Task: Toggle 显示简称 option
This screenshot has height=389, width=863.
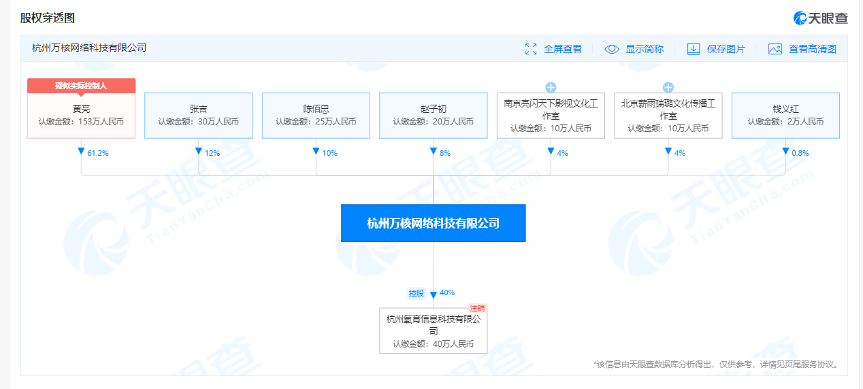Action: [x=644, y=49]
